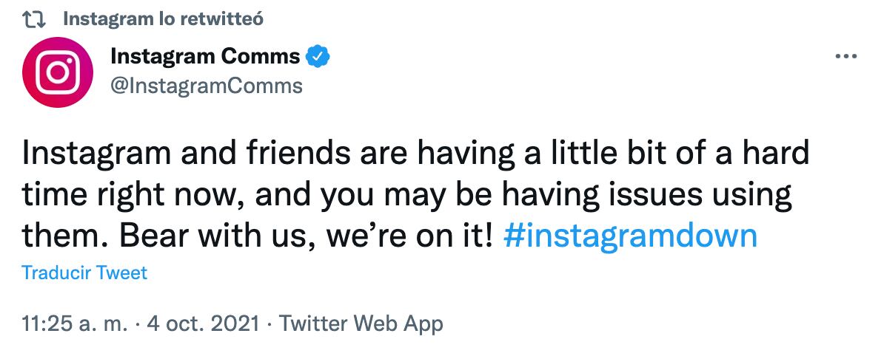Click the tweet's first line of text

[415, 154]
